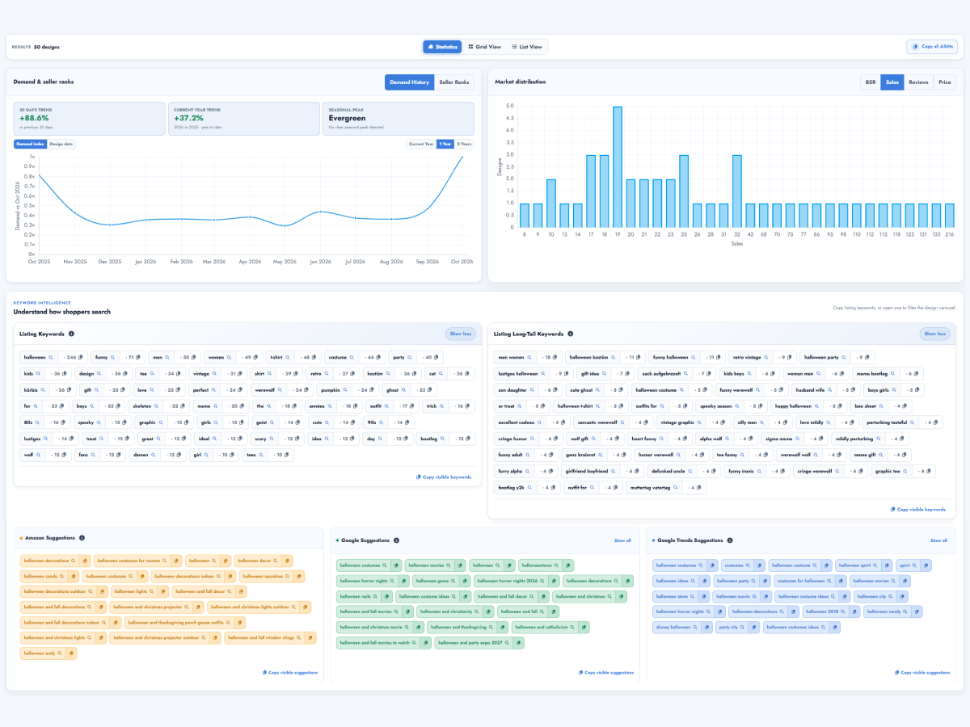Select the 1 Year time range
This screenshot has width=970, height=727.
pos(445,144)
